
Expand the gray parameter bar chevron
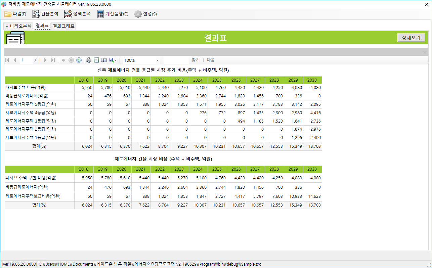coord(425,52)
